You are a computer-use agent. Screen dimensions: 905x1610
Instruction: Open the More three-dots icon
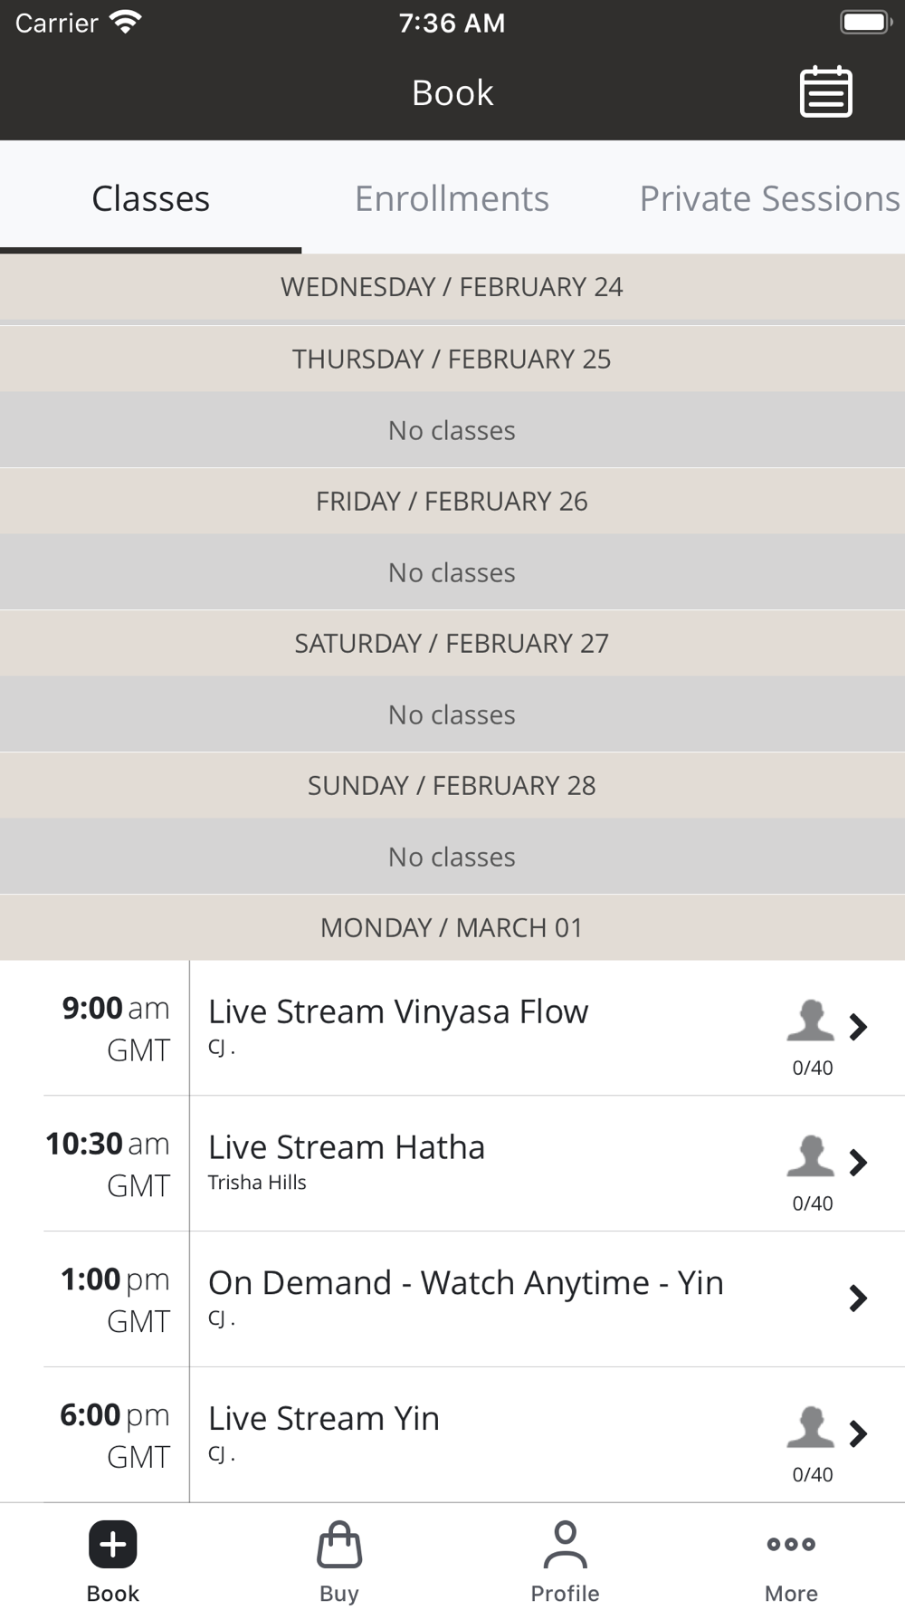coord(791,1544)
